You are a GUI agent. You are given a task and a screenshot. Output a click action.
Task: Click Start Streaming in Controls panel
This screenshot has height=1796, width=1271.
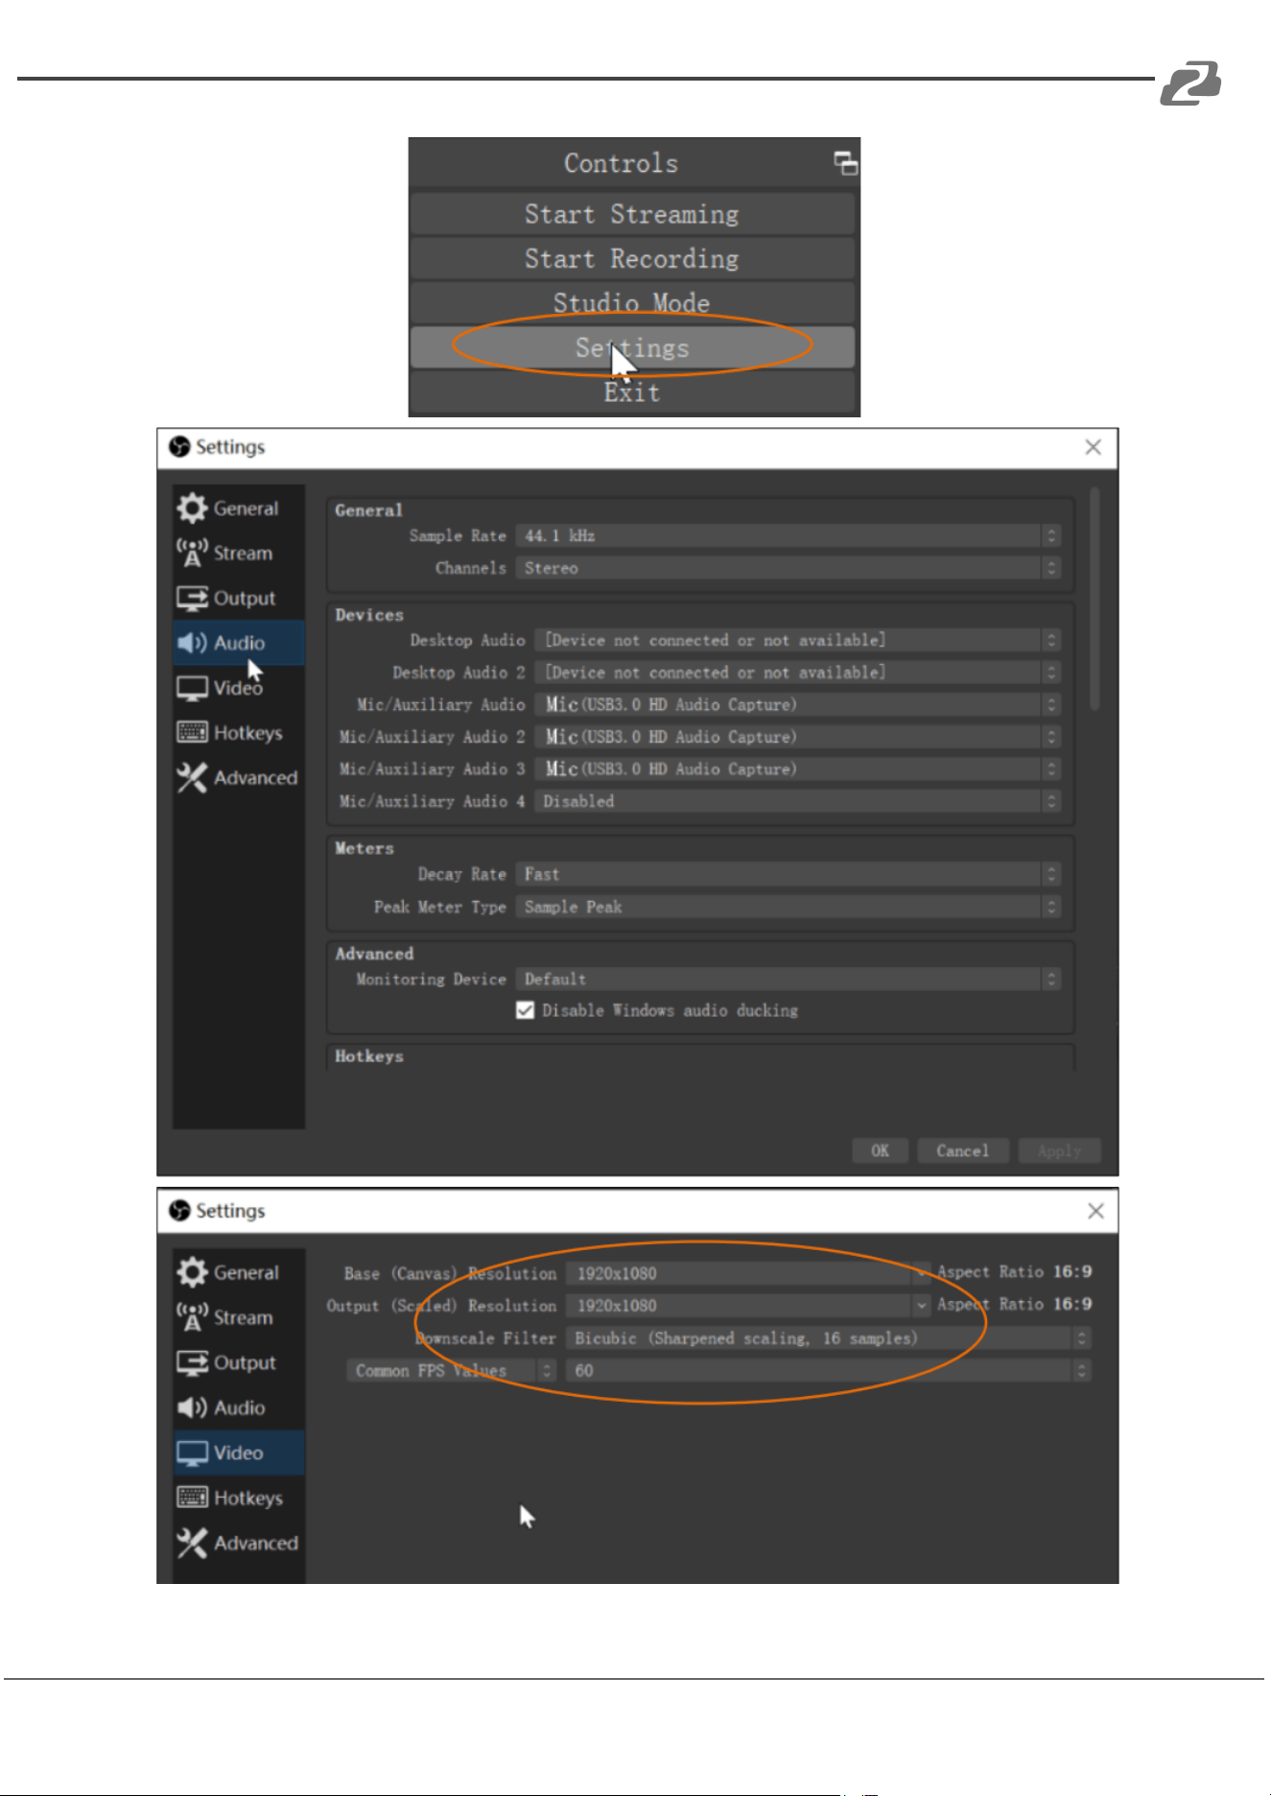pyautogui.click(x=632, y=214)
